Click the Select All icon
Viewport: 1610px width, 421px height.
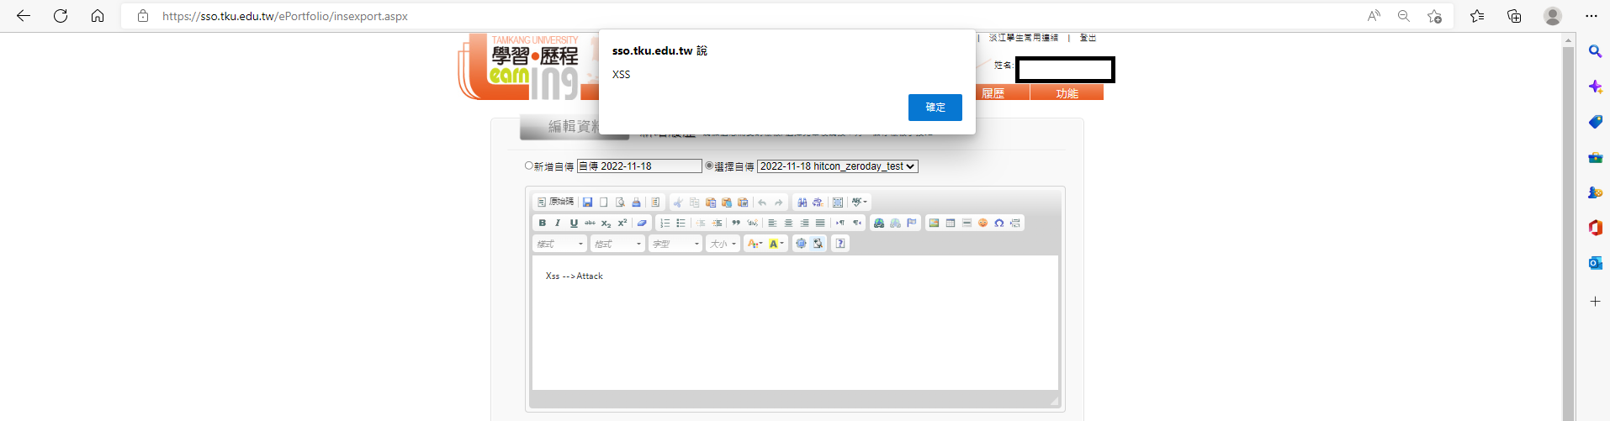coord(838,203)
